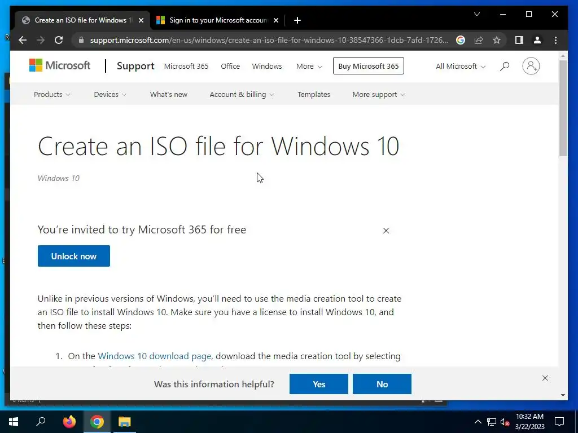Click the share this page icon
This screenshot has height=433, width=578.
[x=479, y=40]
